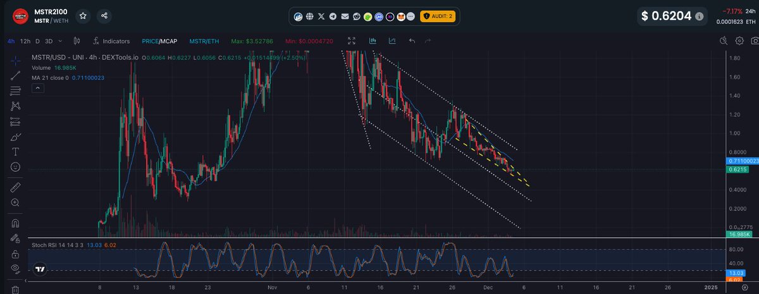The height and width of the screenshot is (294, 759).
Task: Take chart snapshot with camera icon
Action: click(754, 41)
